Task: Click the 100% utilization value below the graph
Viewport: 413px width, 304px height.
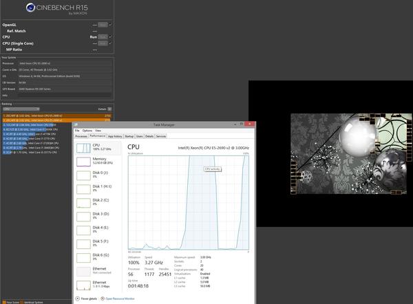Action: tap(134, 263)
